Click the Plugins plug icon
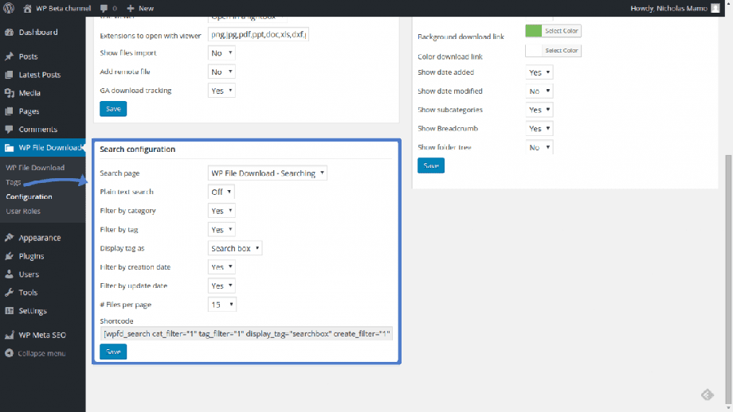Viewport: 733px width, 412px height. [x=9, y=255]
